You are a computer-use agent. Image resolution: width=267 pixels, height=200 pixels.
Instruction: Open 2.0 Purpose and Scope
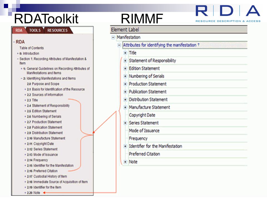(x=43, y=84)
